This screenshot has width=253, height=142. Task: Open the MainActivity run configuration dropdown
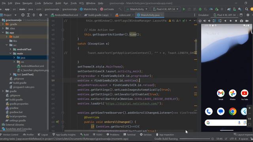coord(137,9)
